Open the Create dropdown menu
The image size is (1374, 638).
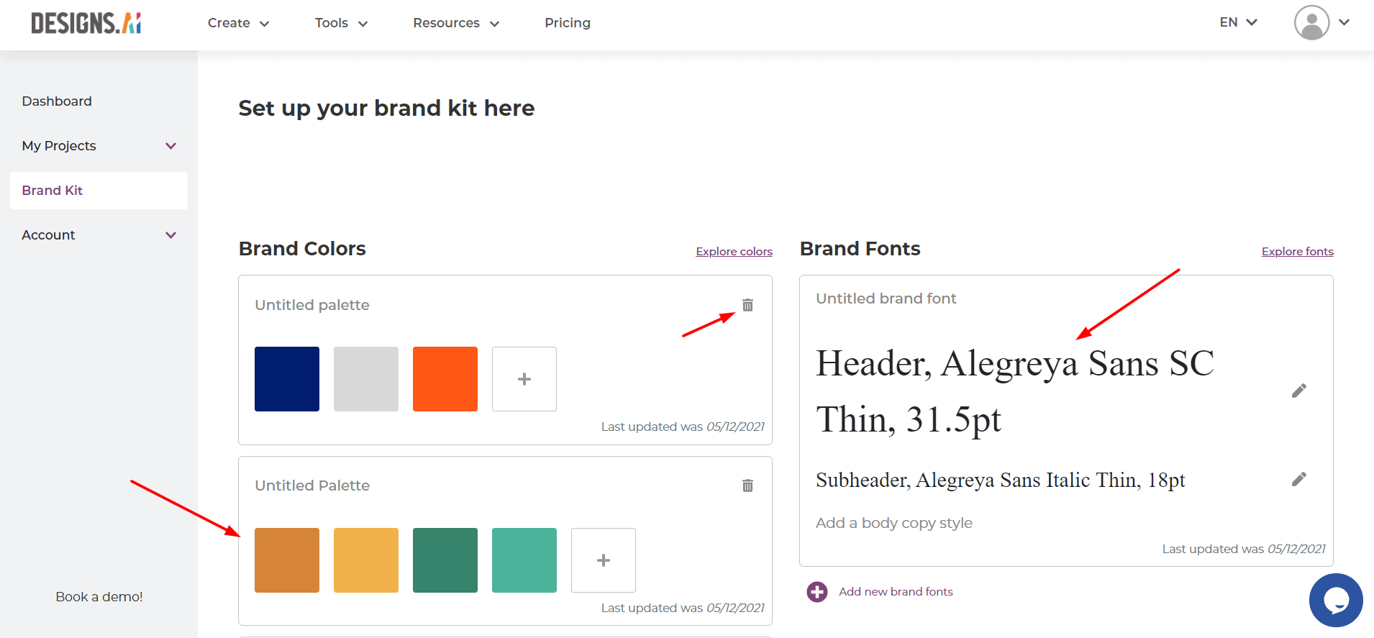[x=238, y=23]
